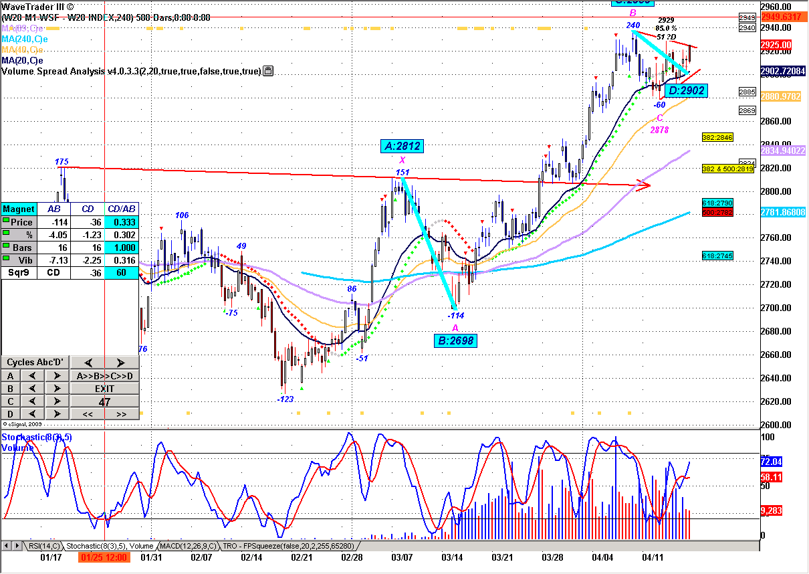Image resolution: width=809 pixels, height=574 pixels.
Task: Click the 382:2846 Fibonacci level label
Action: pos(717,137)
